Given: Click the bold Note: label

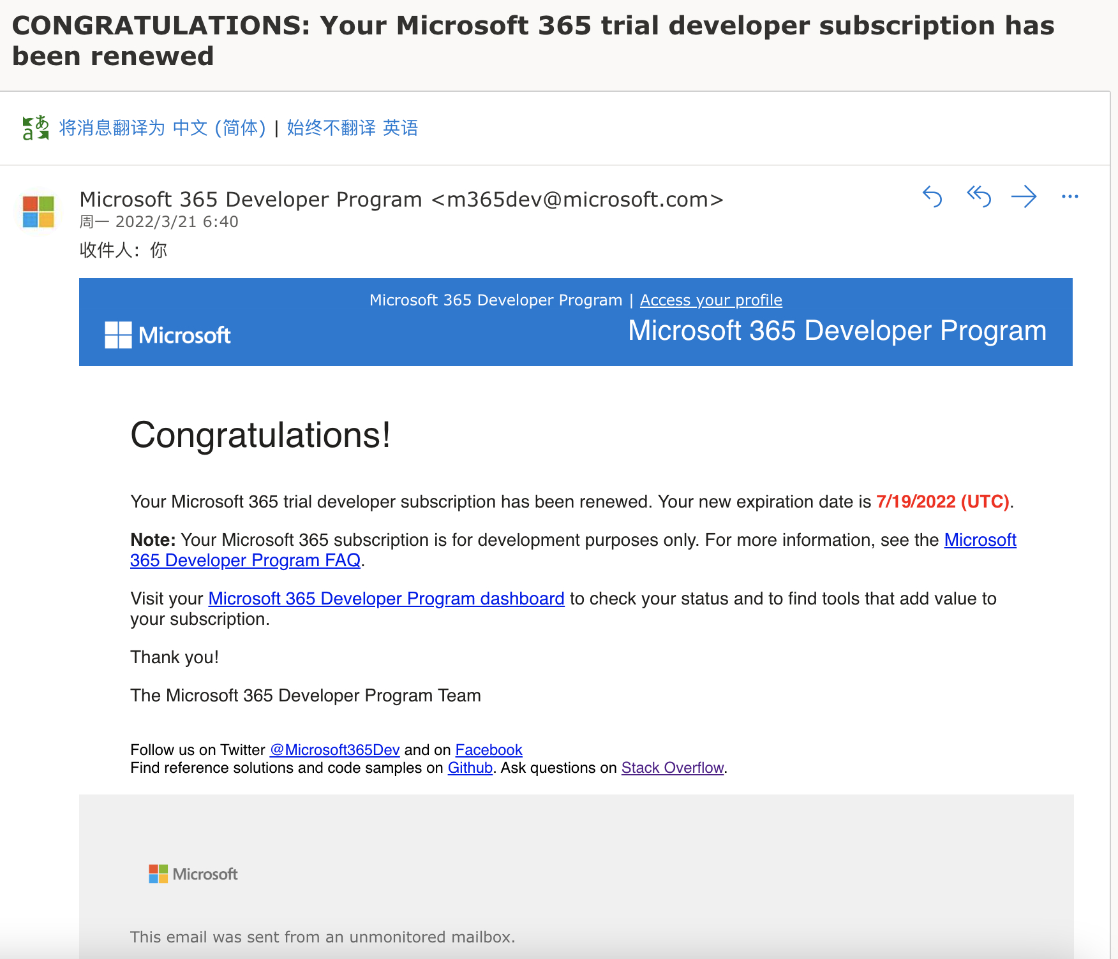Looking at the screenshot, I should [153, 540].
